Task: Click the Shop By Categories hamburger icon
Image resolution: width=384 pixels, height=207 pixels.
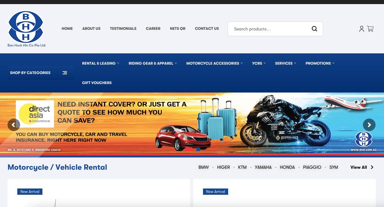Action: click(x=65, y=73)
